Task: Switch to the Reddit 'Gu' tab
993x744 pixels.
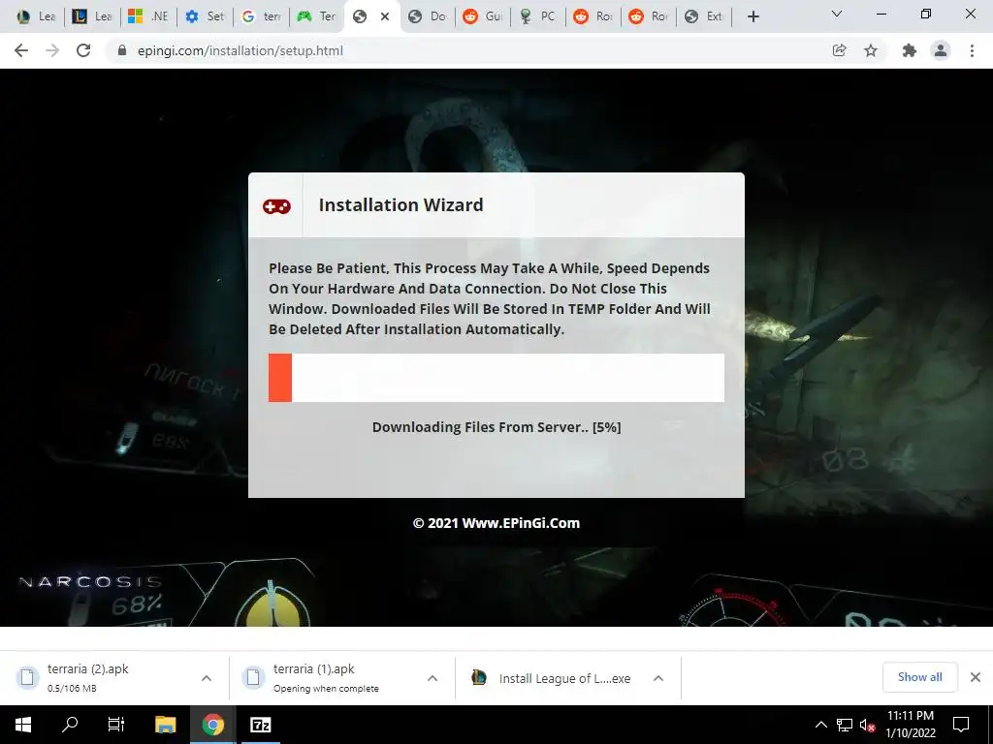Action: tap(483, 16)
